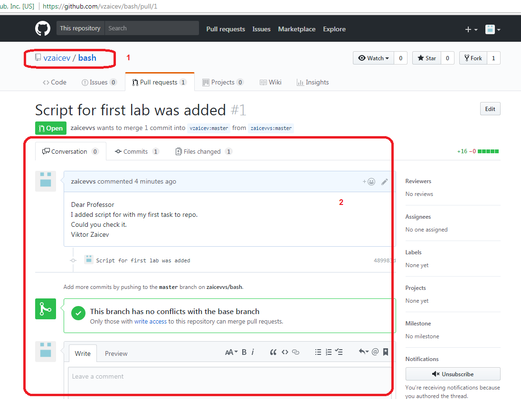Star the bash repository
521x399 pixels.
point(426,58)
